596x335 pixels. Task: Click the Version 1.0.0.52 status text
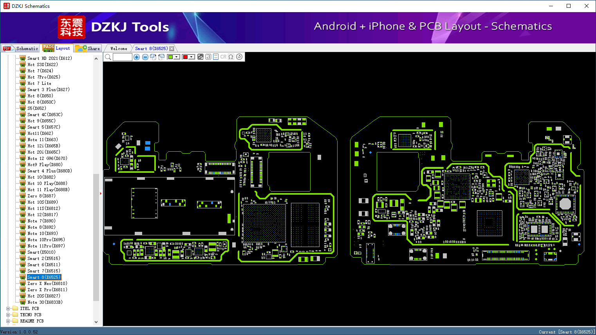tap(19, 332)
